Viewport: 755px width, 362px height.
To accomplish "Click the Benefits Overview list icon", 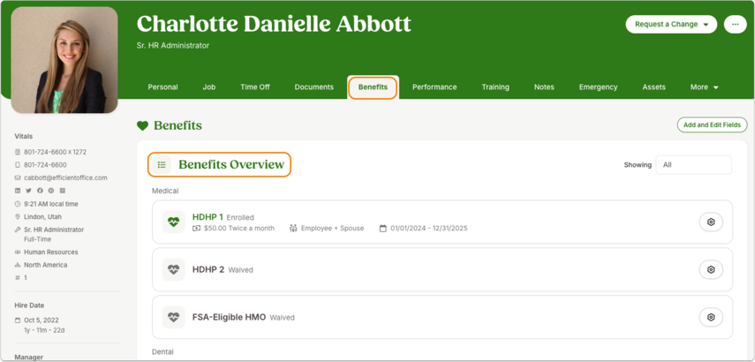I will point(162,164).
